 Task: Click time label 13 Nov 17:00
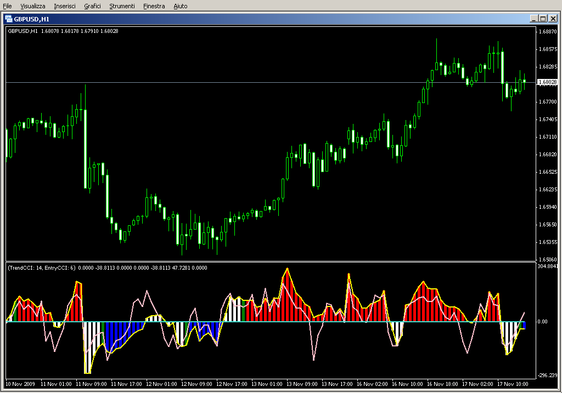[337, 384]
